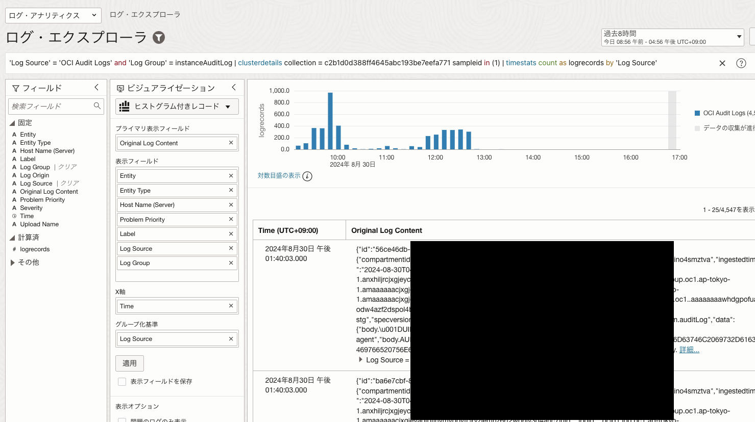This screenshot has width=755, height=422.
Task: Remove Label from display fields
Action: point(231,234)
